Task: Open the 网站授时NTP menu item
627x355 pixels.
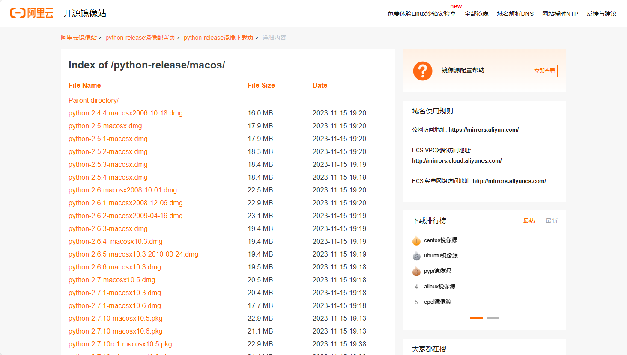Action: pos(560,14)
